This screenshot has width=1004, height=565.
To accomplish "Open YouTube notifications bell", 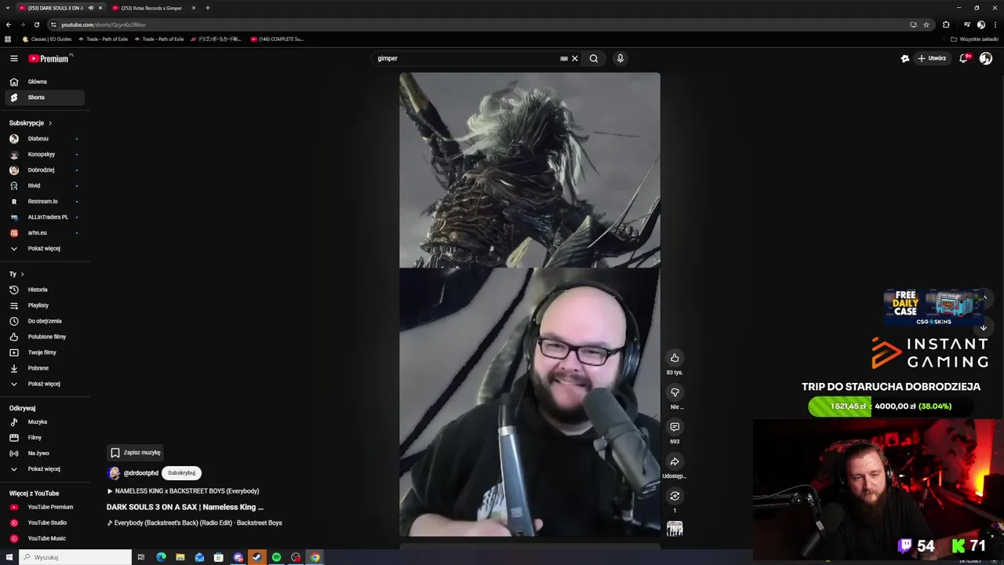I will click(964, 58).
